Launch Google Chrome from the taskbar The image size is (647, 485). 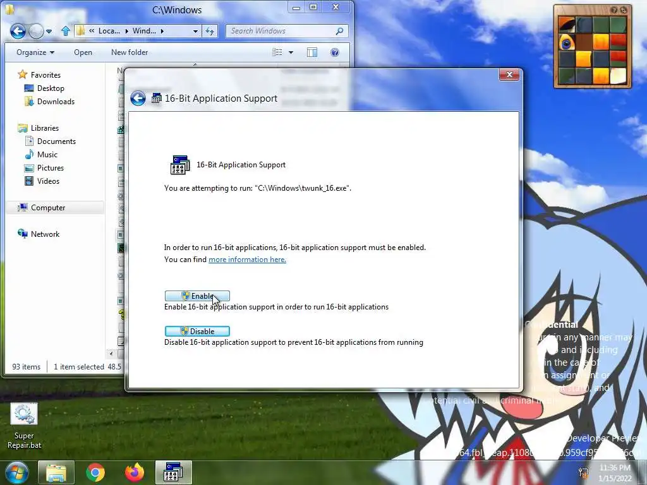coord(95,472)
